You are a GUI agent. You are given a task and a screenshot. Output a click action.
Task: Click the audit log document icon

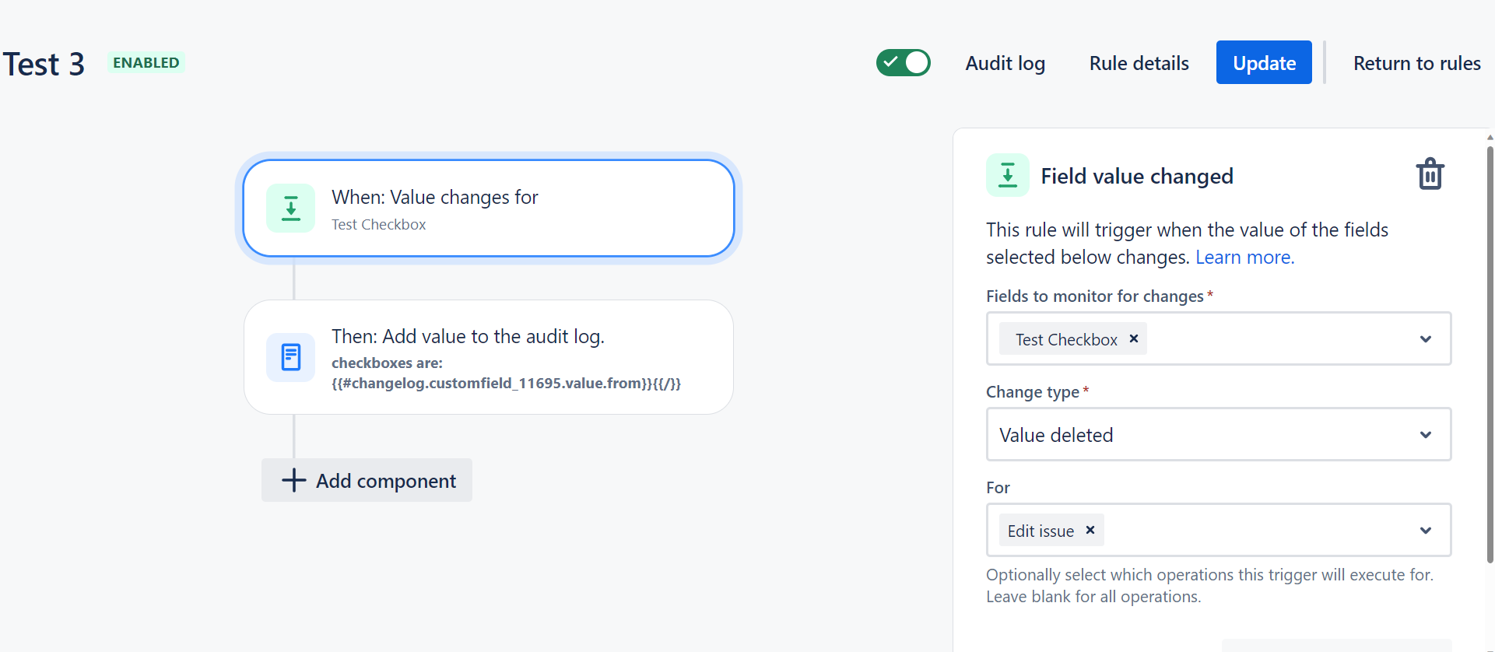(290, 357)
